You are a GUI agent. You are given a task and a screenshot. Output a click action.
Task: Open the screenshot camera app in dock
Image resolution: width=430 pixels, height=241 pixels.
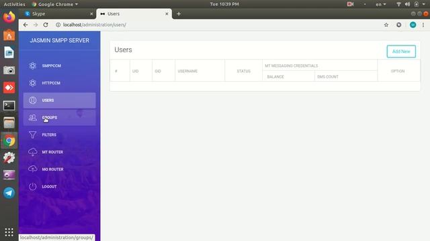click(9, 70)
